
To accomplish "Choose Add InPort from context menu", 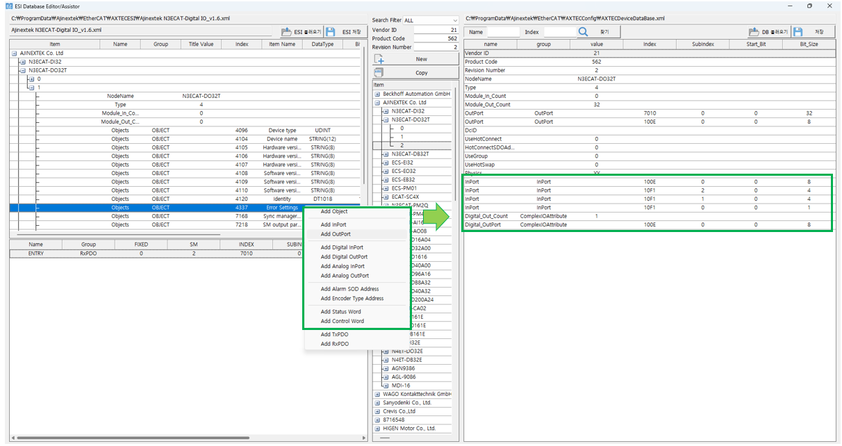I will pos(356,225).
